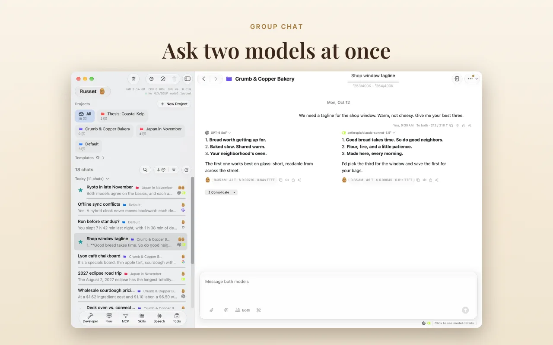Insert a mention with the @ icon

(x=226, y=310)
